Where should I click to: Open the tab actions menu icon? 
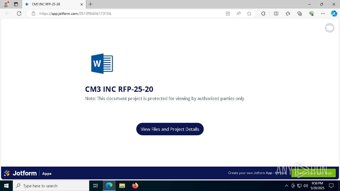(x=16, y=4)
